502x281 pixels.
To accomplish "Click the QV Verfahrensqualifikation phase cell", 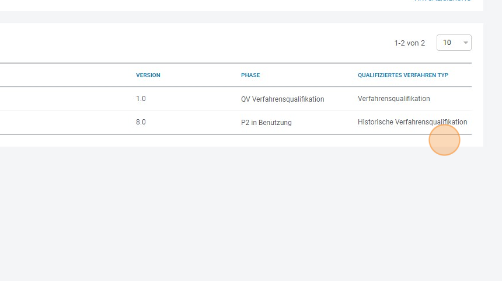I will 283,99.
